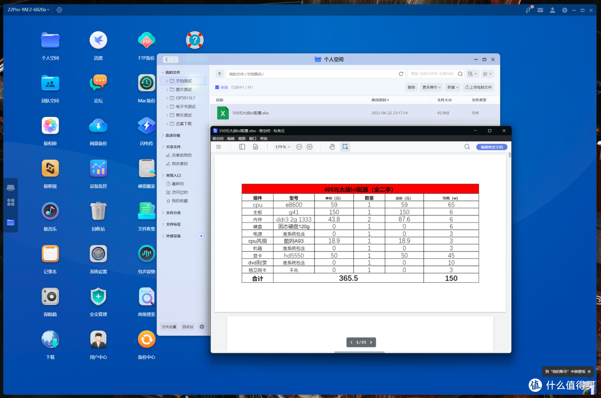Collapse the 共享文件 section
The width and height of the screenshot is (601, 398).
(163, 147)
